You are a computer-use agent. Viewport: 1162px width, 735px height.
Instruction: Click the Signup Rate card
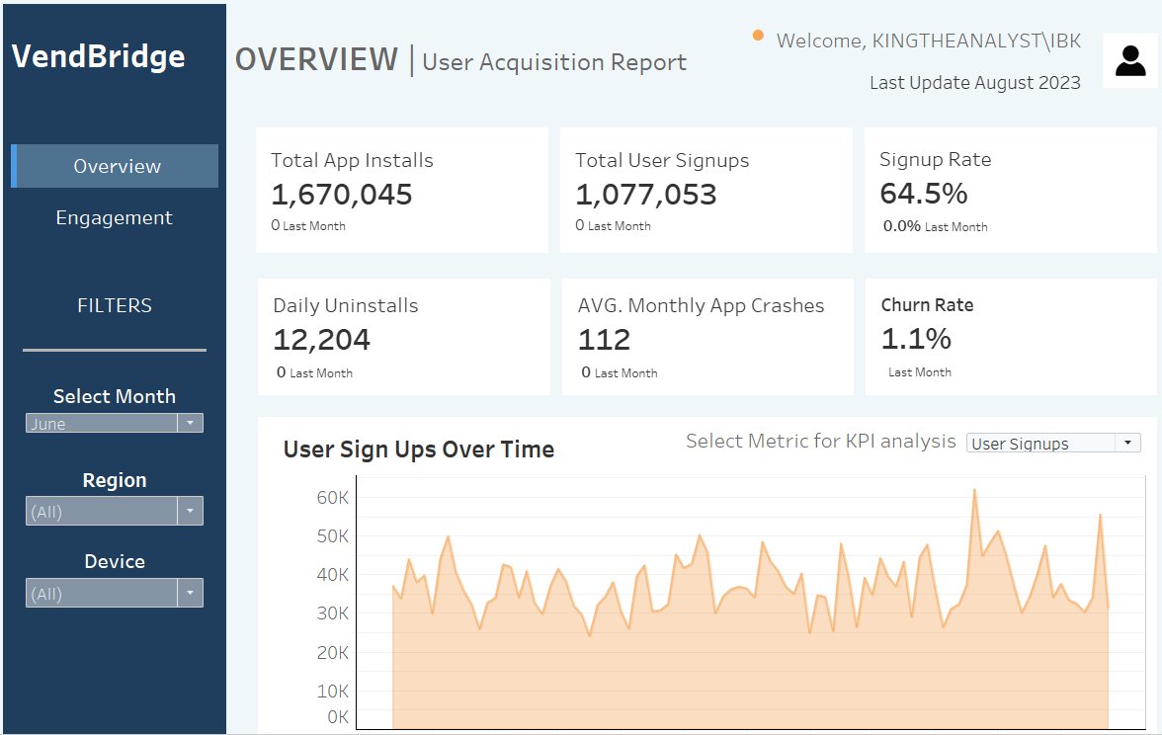[x=1010, y=190]
